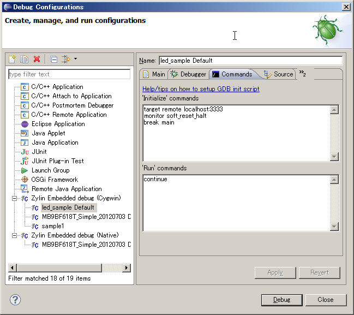Collapse the Zylin Embedded debug (Cygwin) node
The width and height of the screenshot is (354, 315).
(14, 198)
